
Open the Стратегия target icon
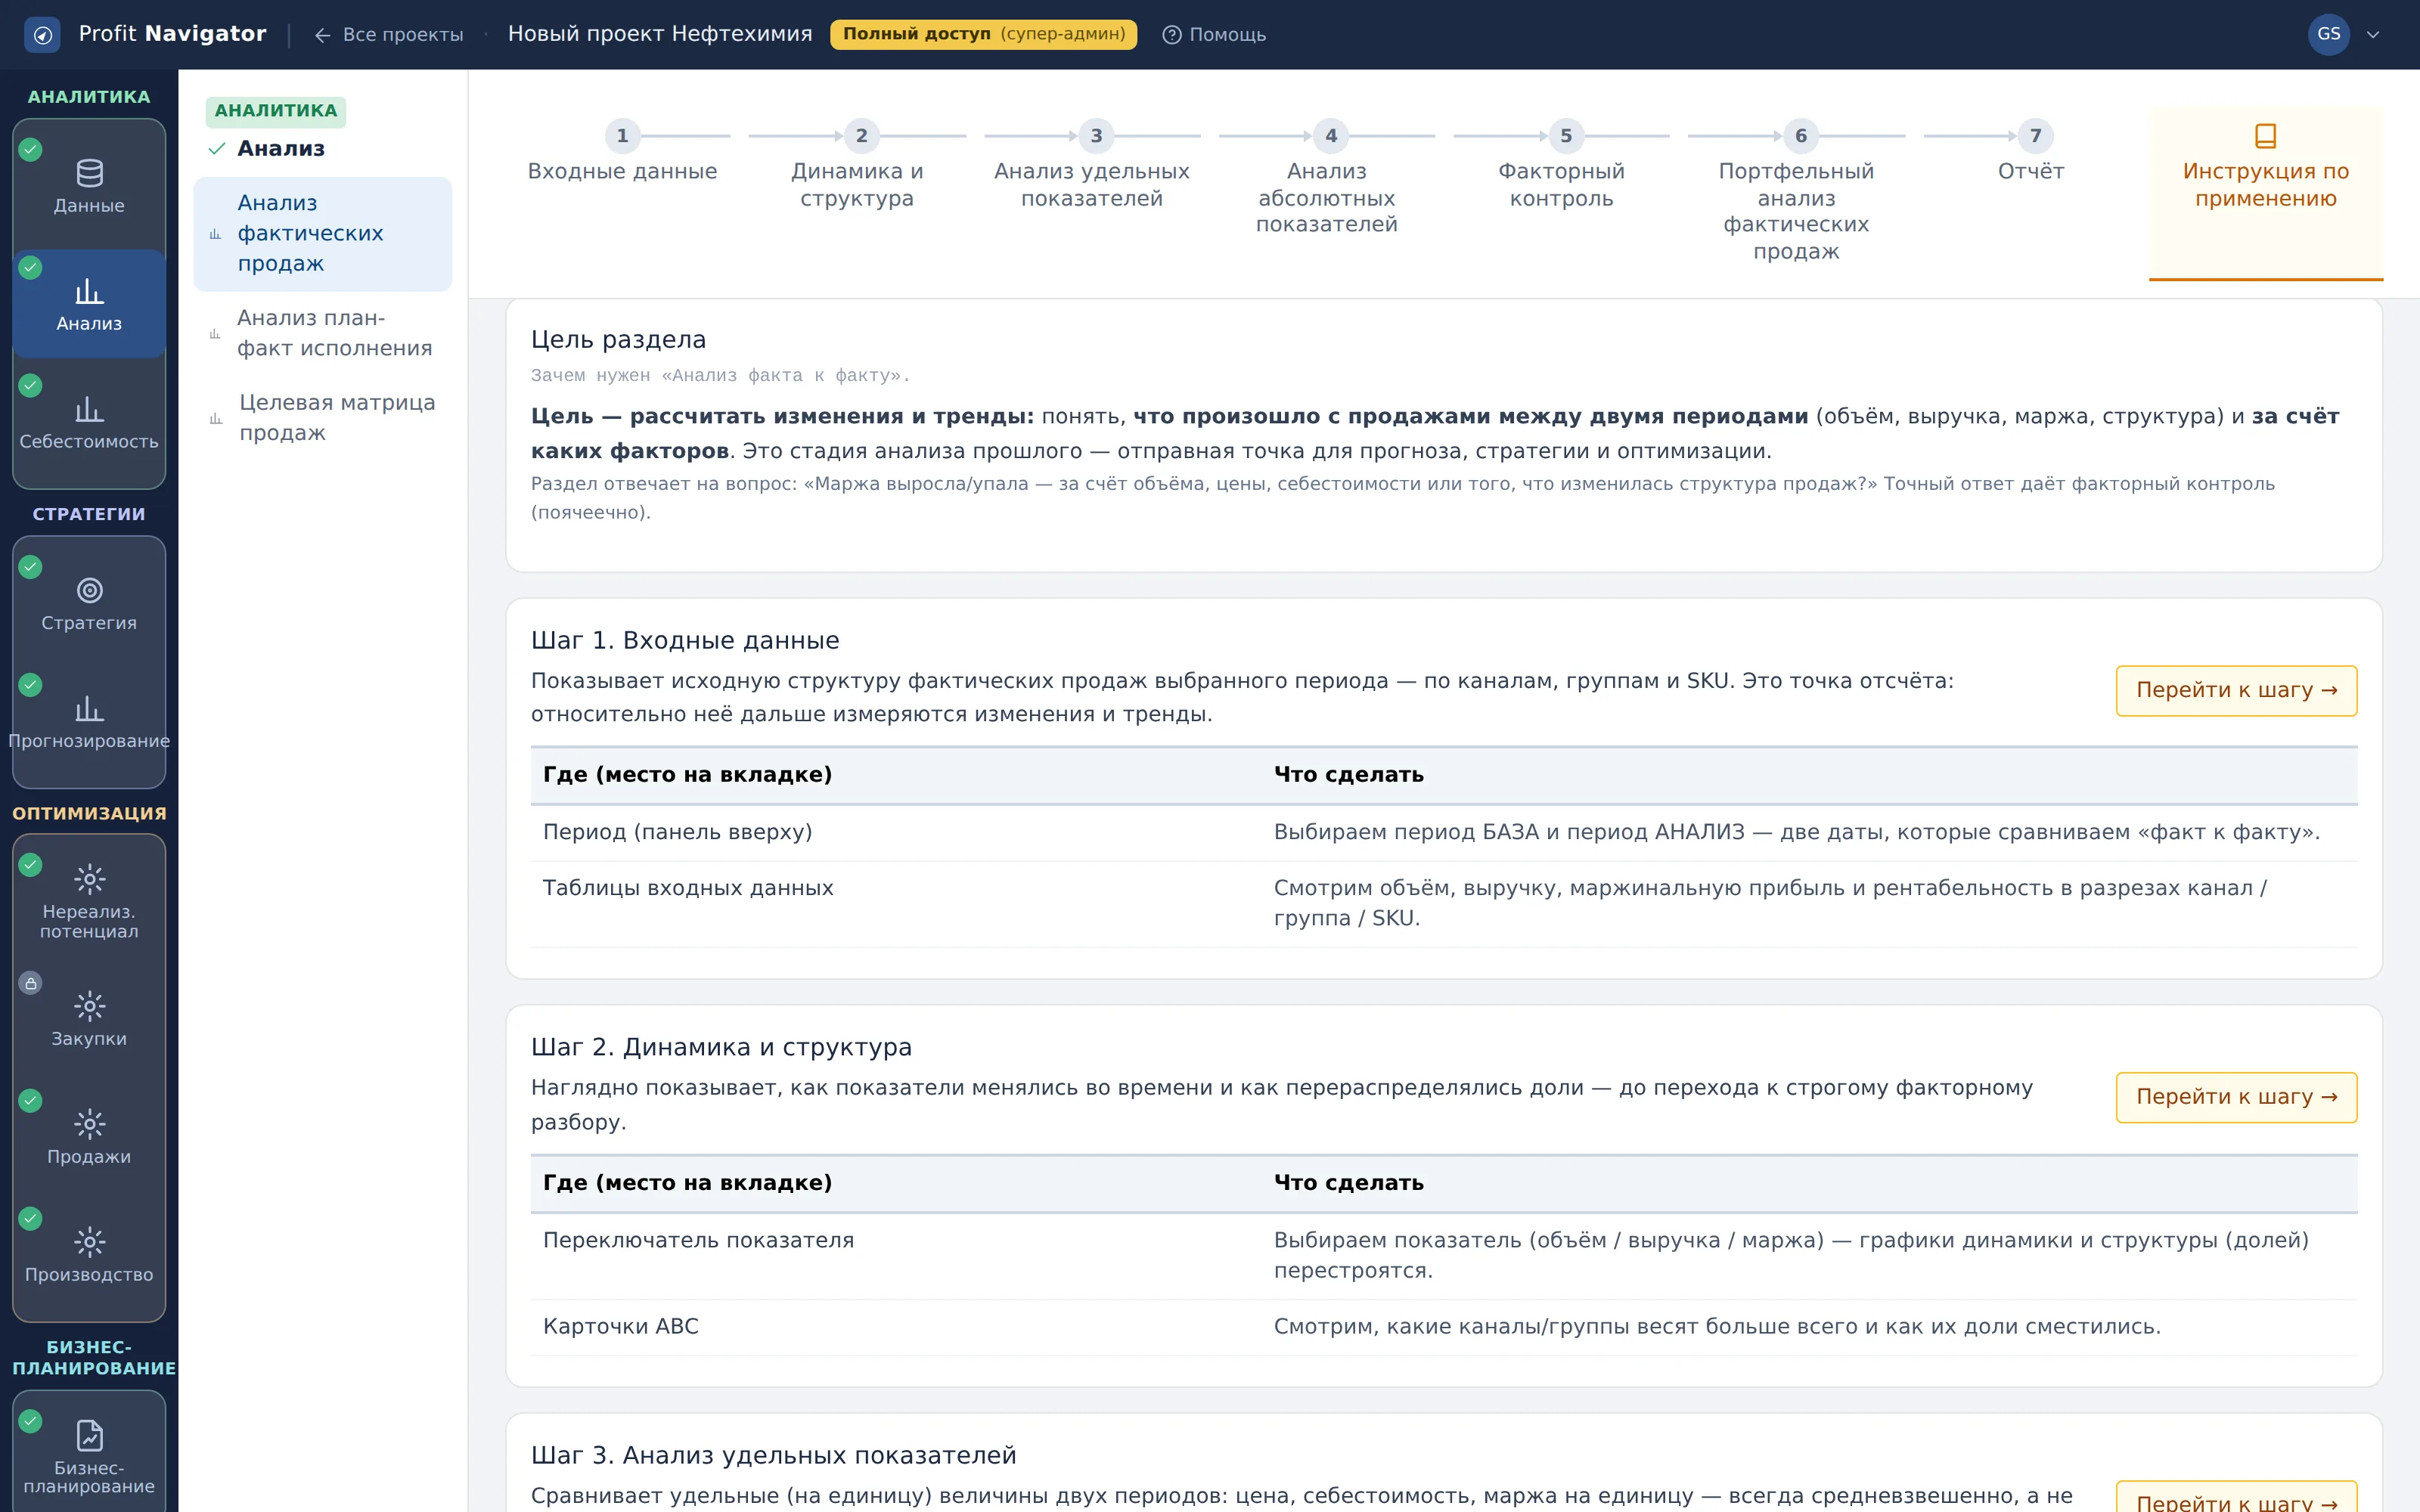pyautogui.click(x=89, y=591)
